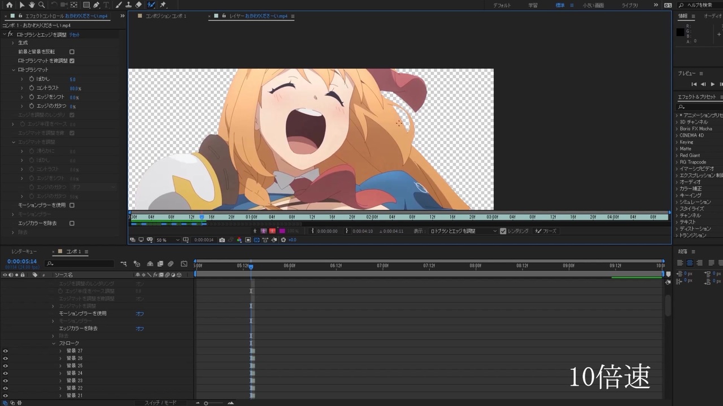The image size is (723, 406).
Task: Click the ぼかし value 5.0
Action: (x=73, y=80)
